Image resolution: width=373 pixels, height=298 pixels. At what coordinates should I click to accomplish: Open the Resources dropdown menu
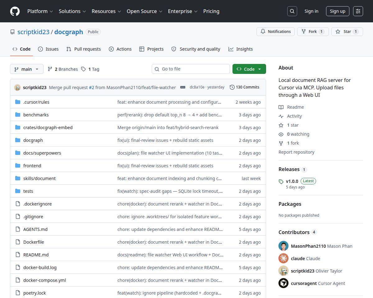(x=106, y=11)
